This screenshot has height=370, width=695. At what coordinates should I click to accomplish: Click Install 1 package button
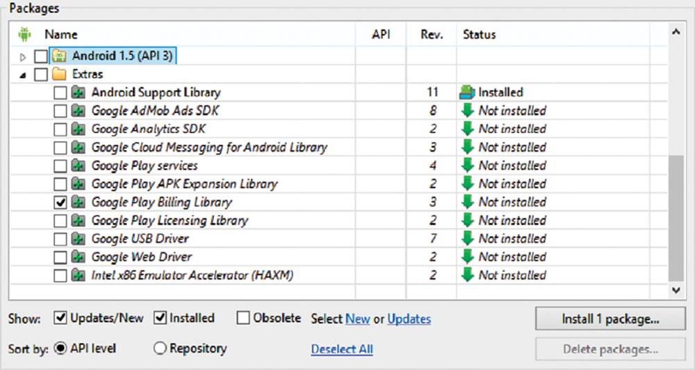click(610, 319)
